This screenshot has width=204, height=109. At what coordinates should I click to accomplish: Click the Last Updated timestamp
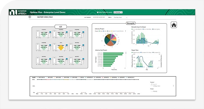[x=99, y=17]
